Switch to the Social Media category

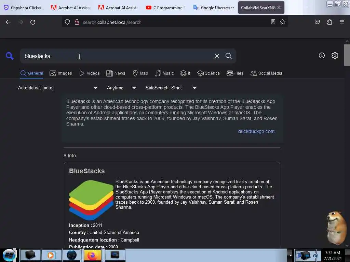(266, 73)
